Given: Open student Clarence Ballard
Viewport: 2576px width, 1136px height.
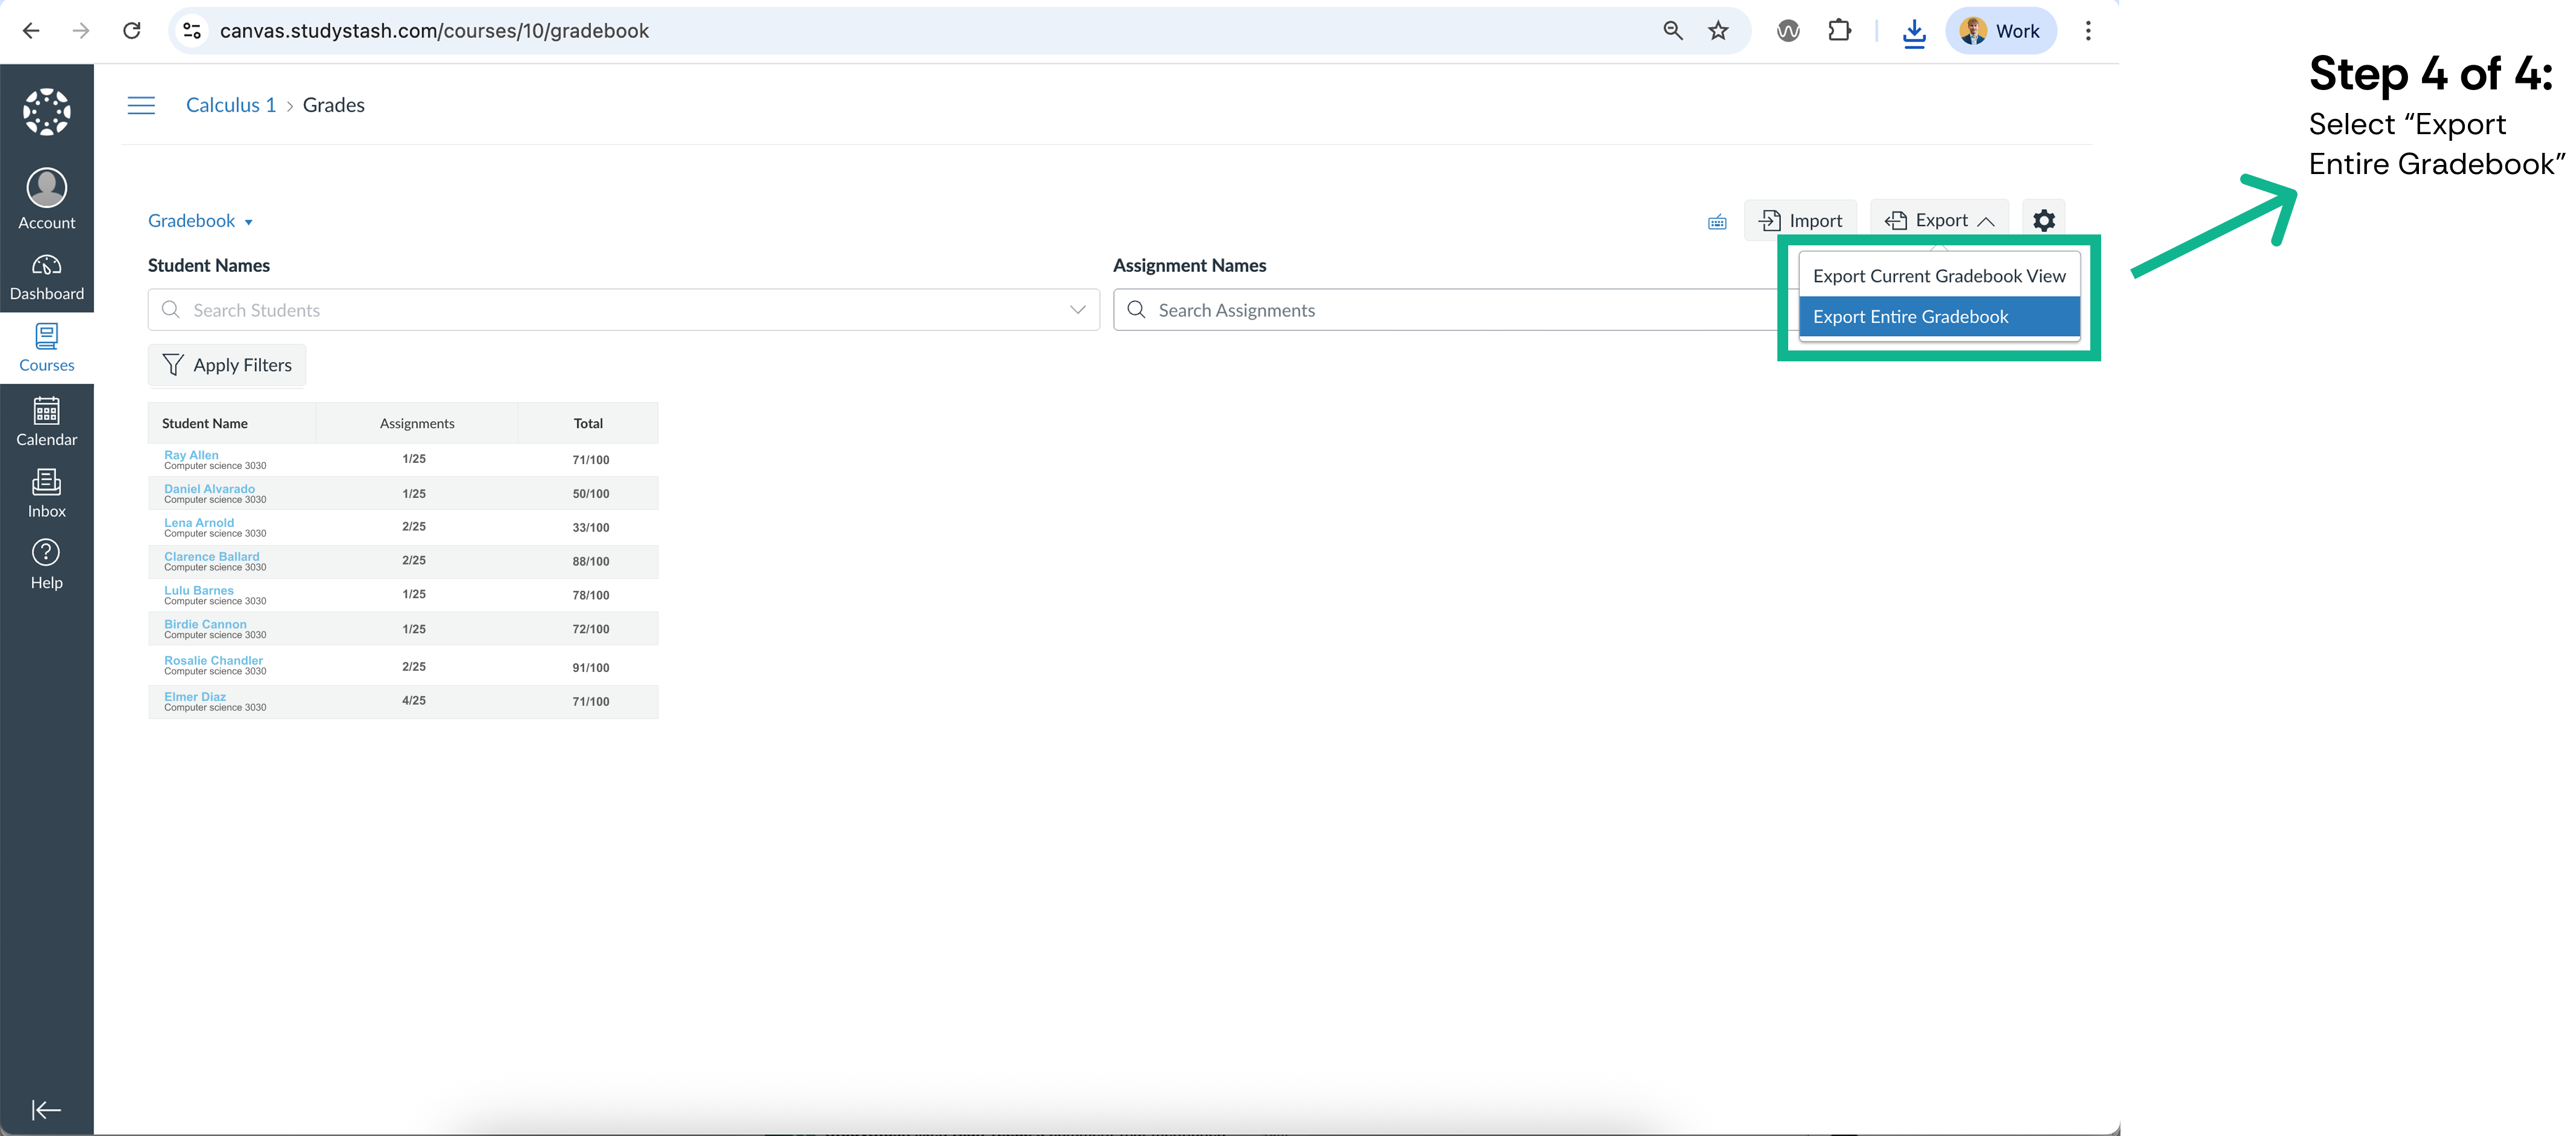Looking at the screenshot, I should (212, 557).
